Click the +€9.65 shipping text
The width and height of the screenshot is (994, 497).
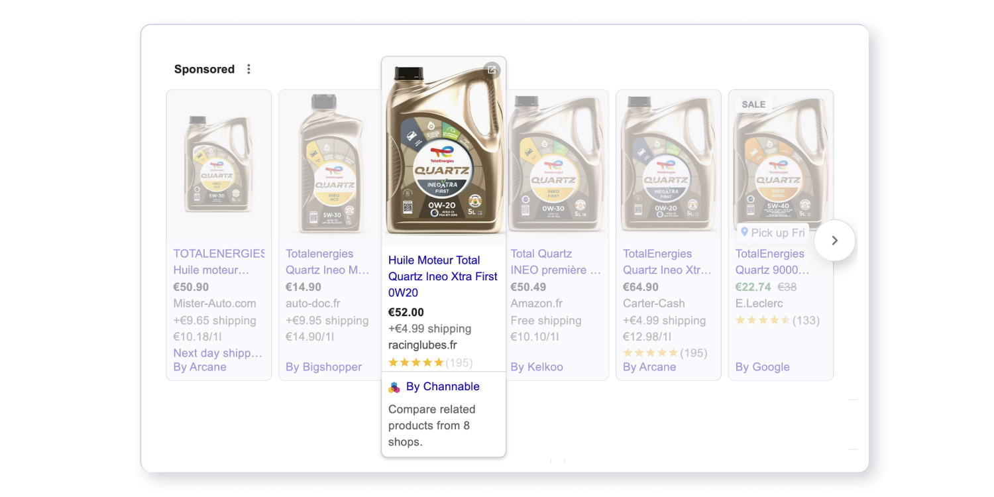(215, 321)
